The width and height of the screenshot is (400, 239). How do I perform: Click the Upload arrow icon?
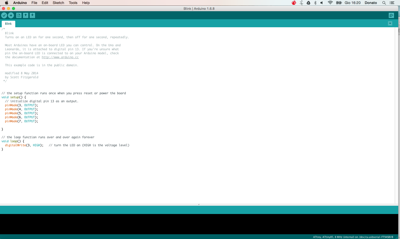11,15
